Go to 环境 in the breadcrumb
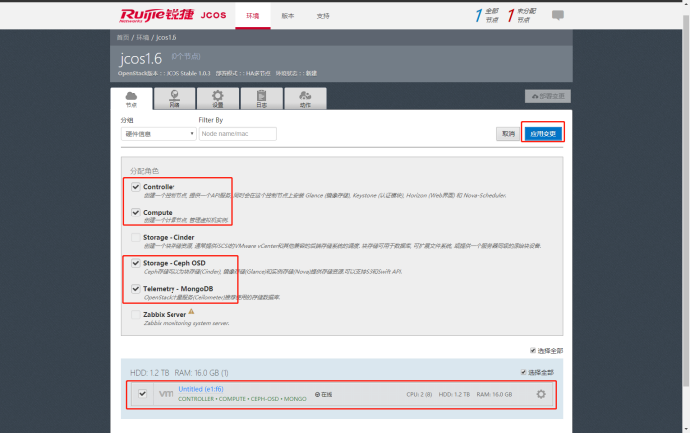This screenshot has width=691, height=433. (142, 38)
